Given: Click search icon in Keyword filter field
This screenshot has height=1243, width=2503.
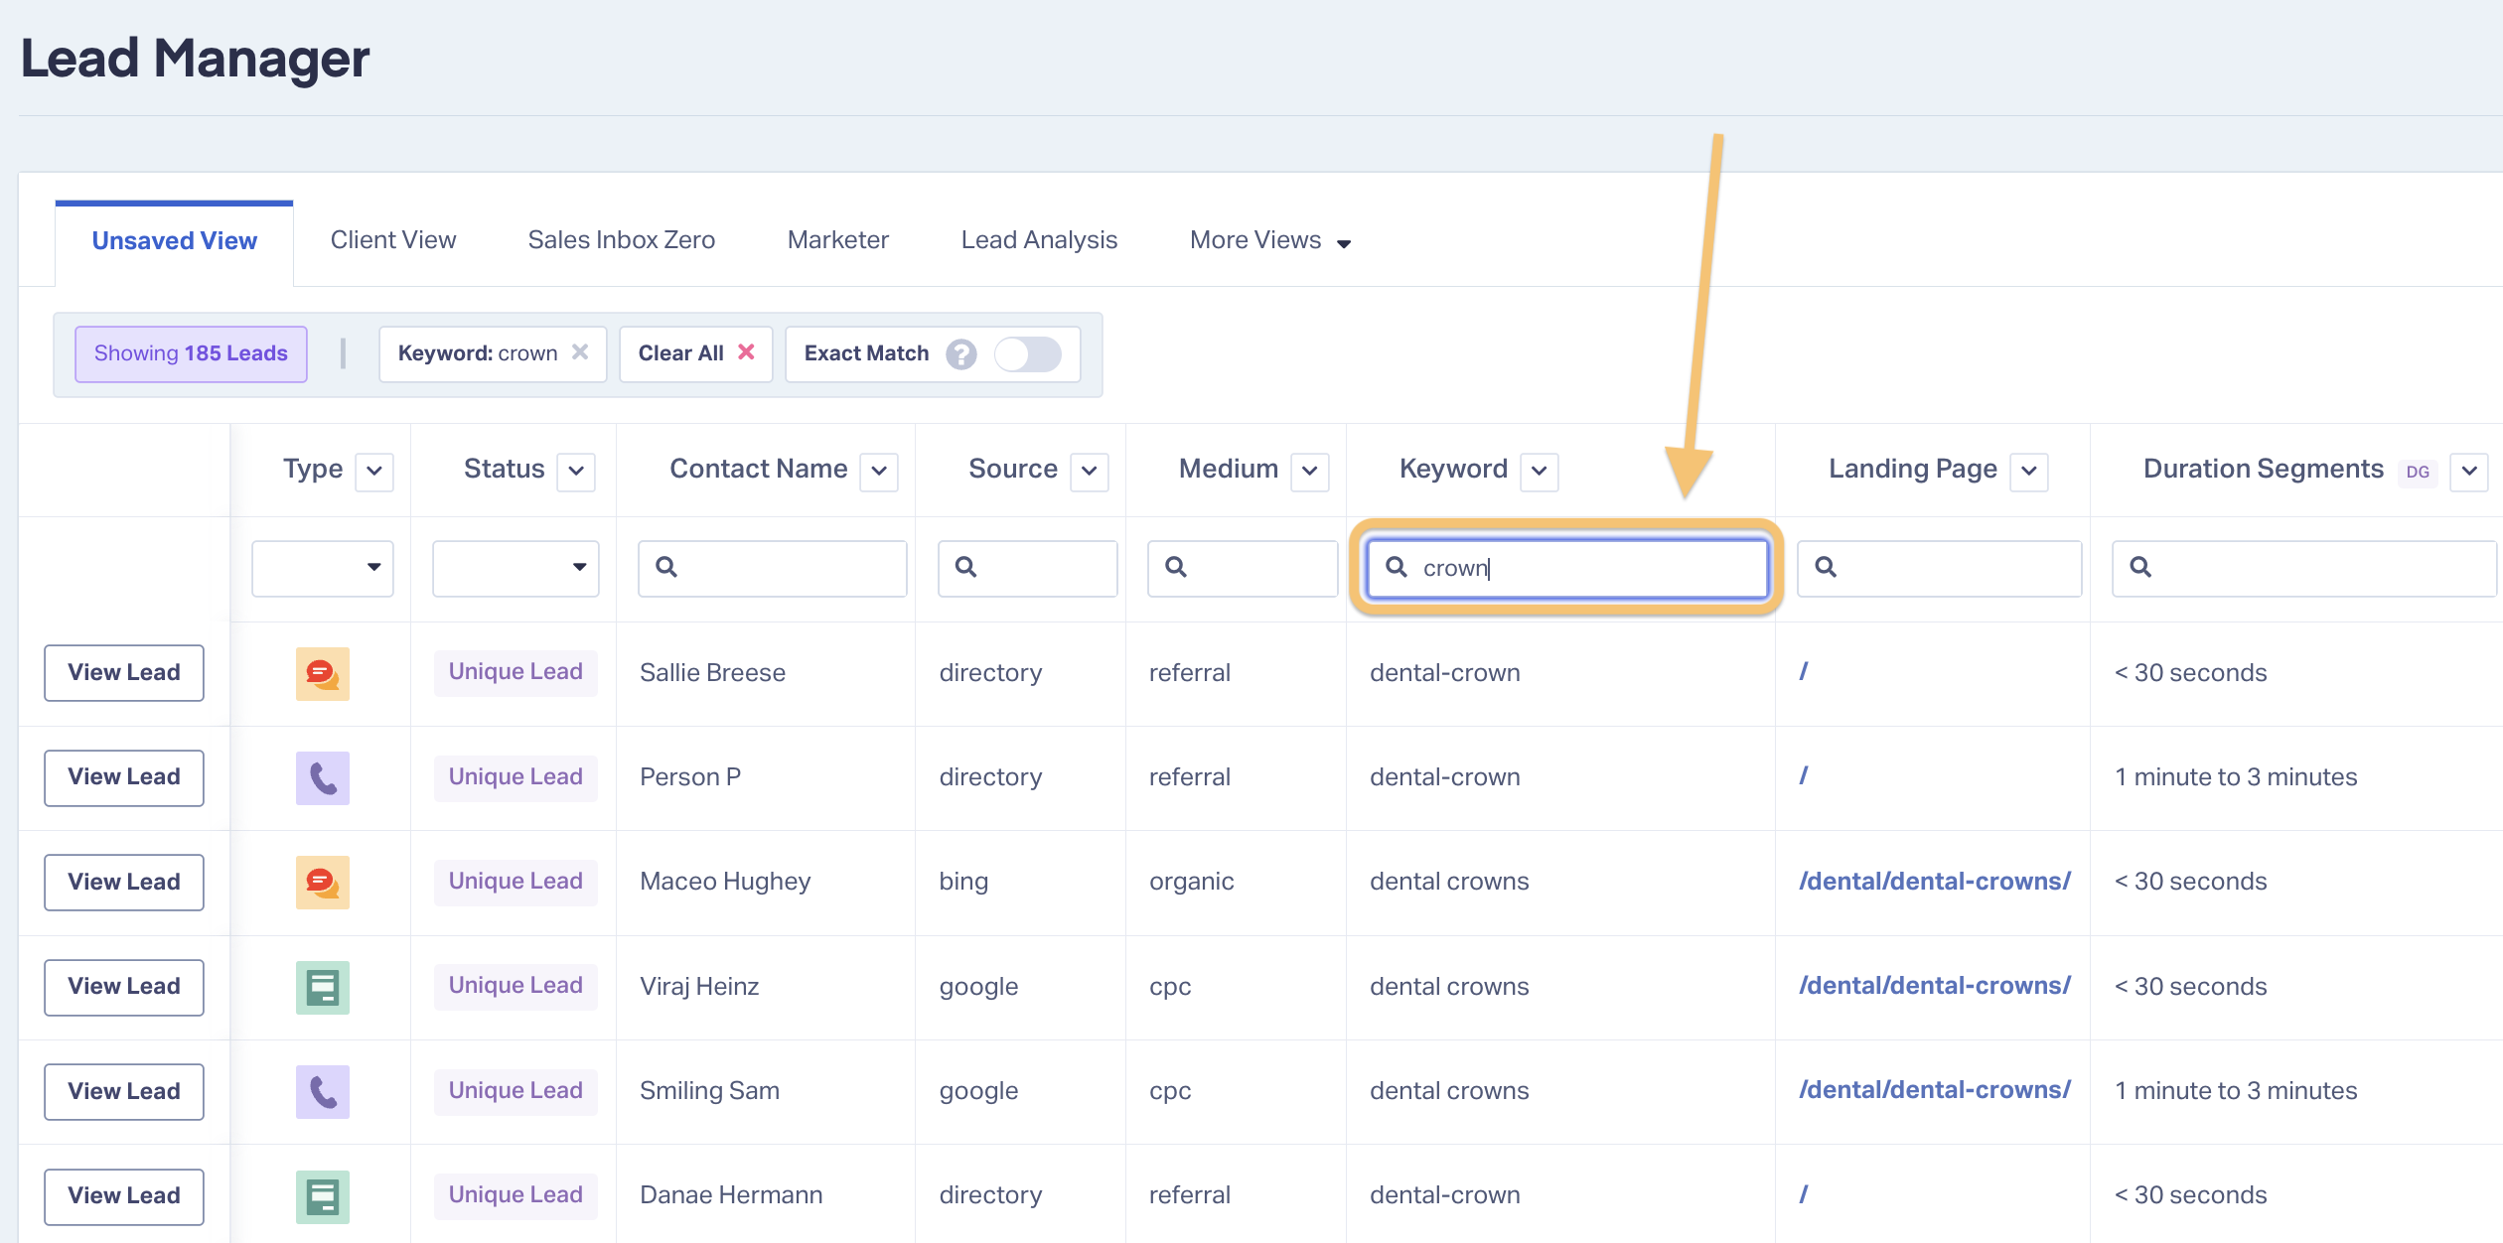Looking at the screenshot, I should (1397, 567).
